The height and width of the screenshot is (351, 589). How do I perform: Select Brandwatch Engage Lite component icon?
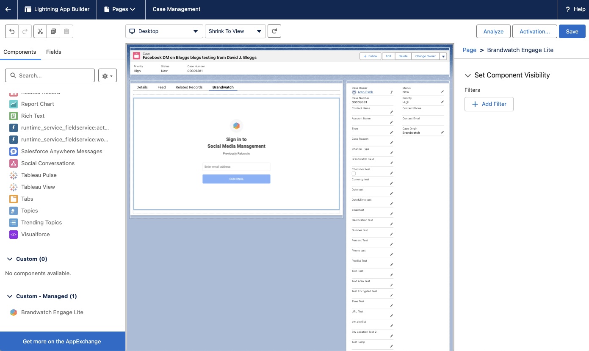14,312
